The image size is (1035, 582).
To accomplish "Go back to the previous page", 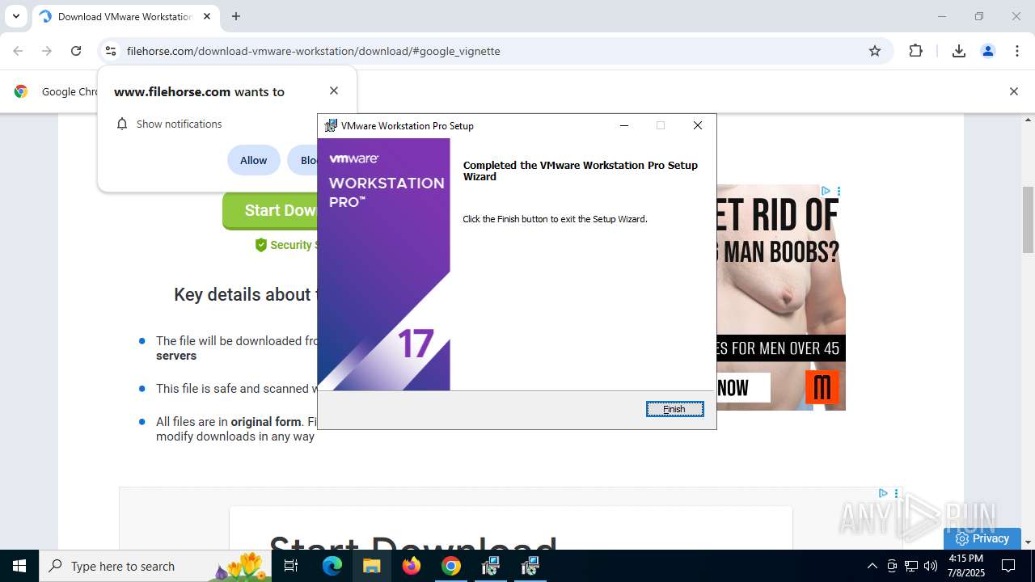I will (18, 51).
